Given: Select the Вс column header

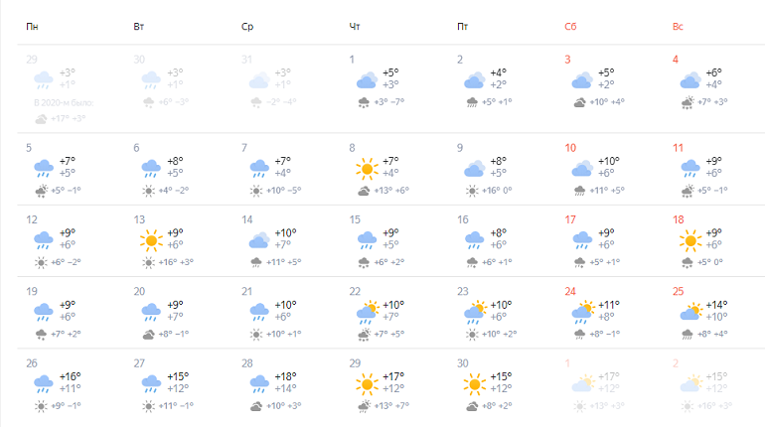Looking at the screenshot, I should [678, 27].
